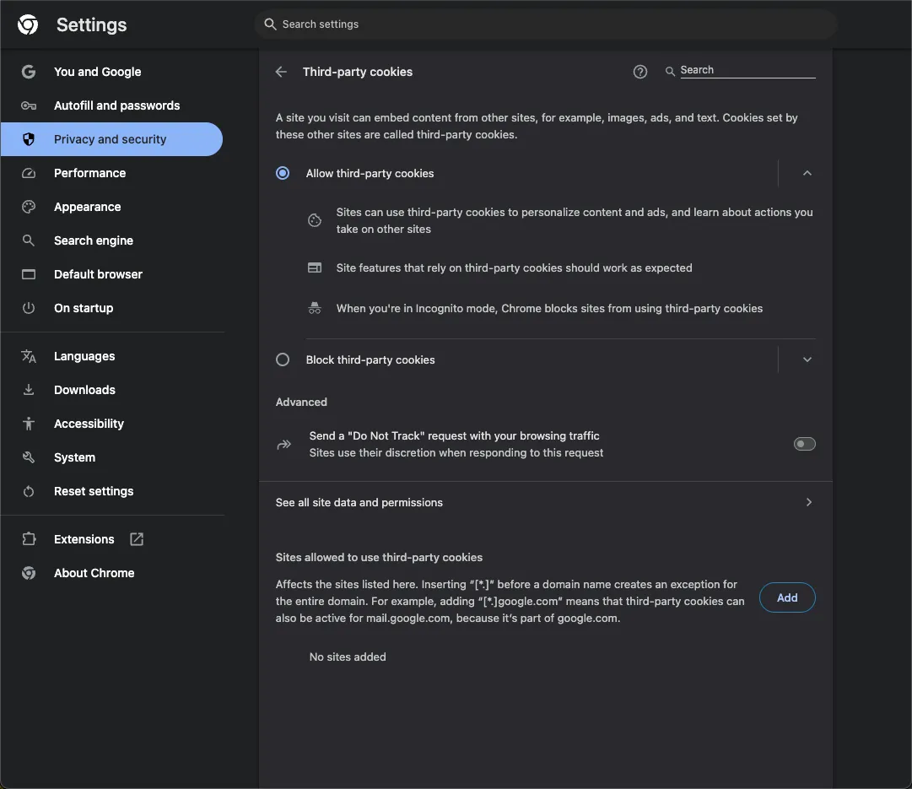Click the Accessibility person icon
Image resolution: width=912 pixels, height=789 pixels.
coord(29,424)
